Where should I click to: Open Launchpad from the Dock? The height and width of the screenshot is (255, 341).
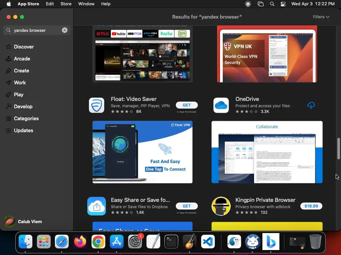(44, 241)
